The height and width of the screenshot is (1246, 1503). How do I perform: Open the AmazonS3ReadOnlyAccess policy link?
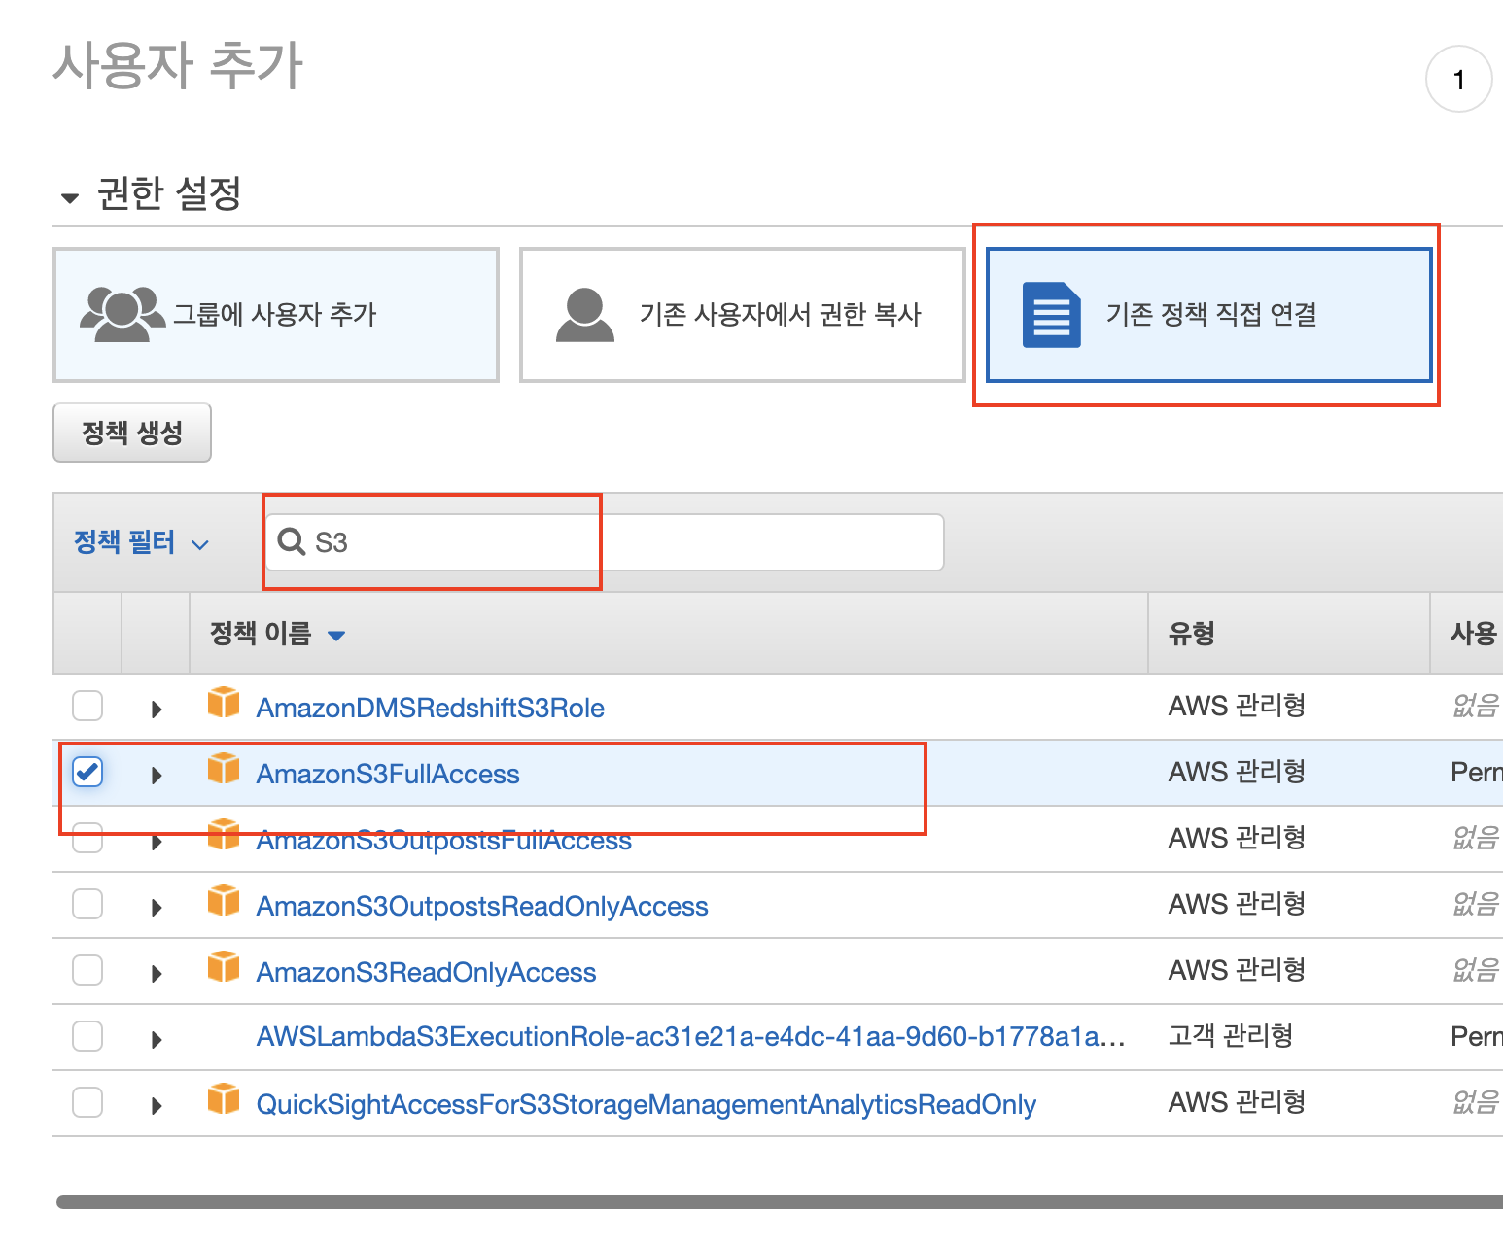tap(426, 972)
